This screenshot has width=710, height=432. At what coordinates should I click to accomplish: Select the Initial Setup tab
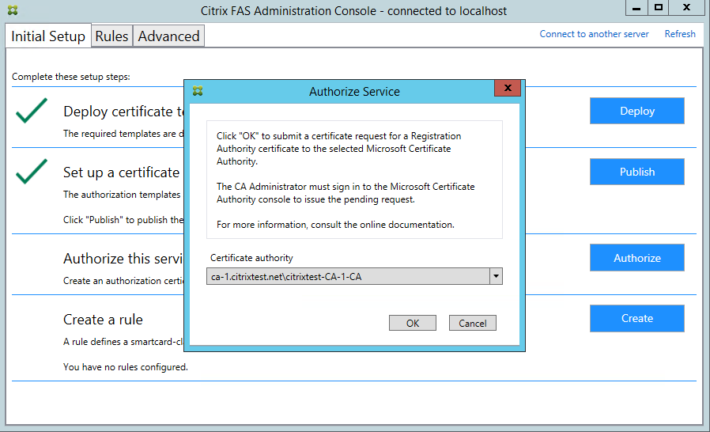pos(48,36)
